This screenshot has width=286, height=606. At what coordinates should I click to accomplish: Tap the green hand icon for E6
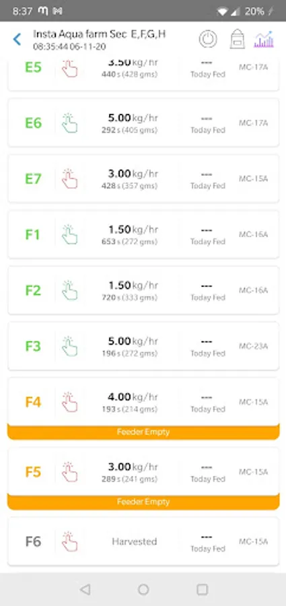point(69,123)
